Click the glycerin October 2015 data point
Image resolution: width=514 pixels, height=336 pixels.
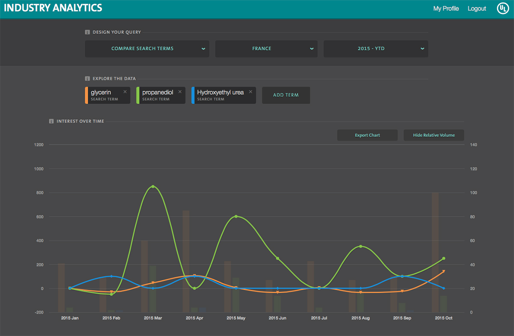pos(443,271)
